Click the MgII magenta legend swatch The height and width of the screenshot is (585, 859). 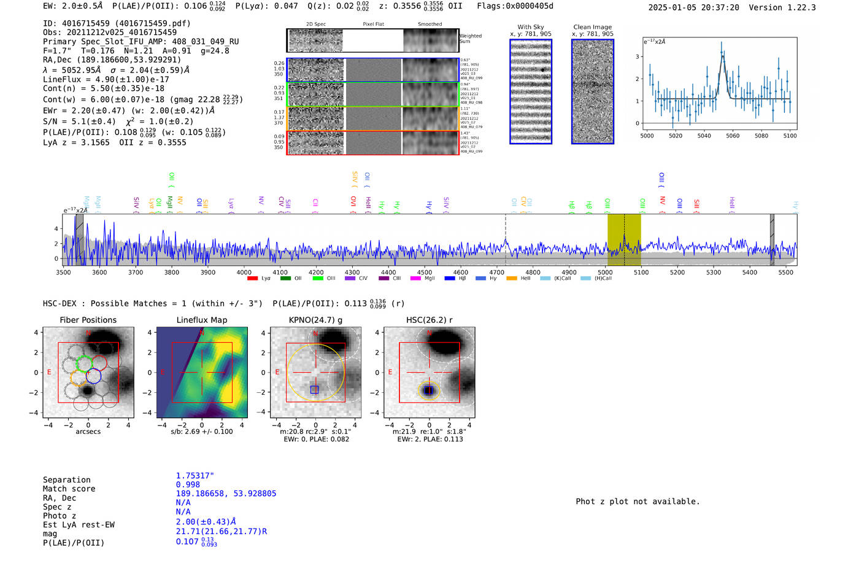[415, 279]
